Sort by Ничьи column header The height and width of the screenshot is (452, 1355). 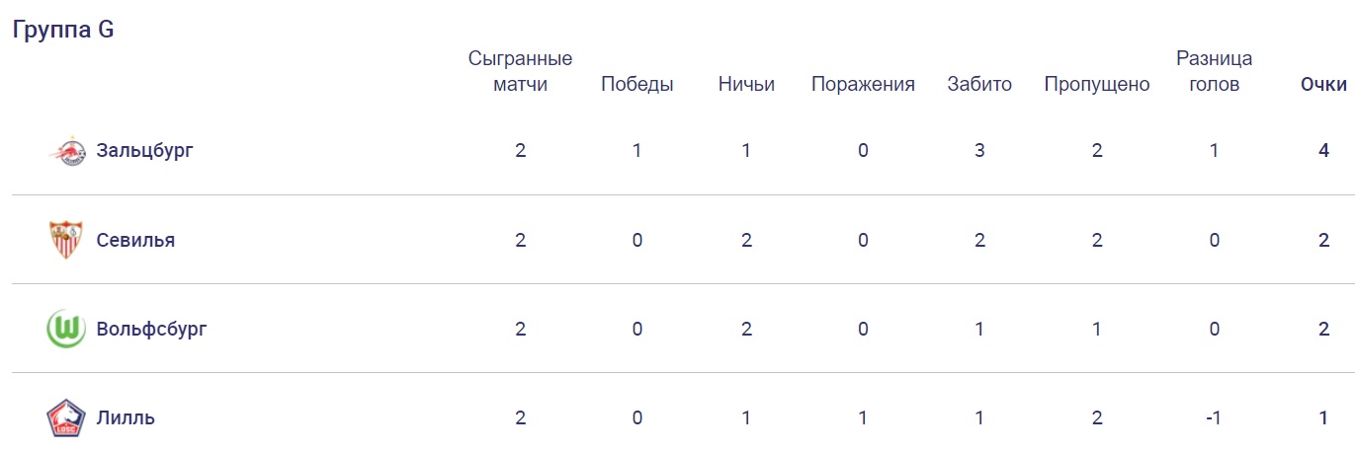(746, 84)
